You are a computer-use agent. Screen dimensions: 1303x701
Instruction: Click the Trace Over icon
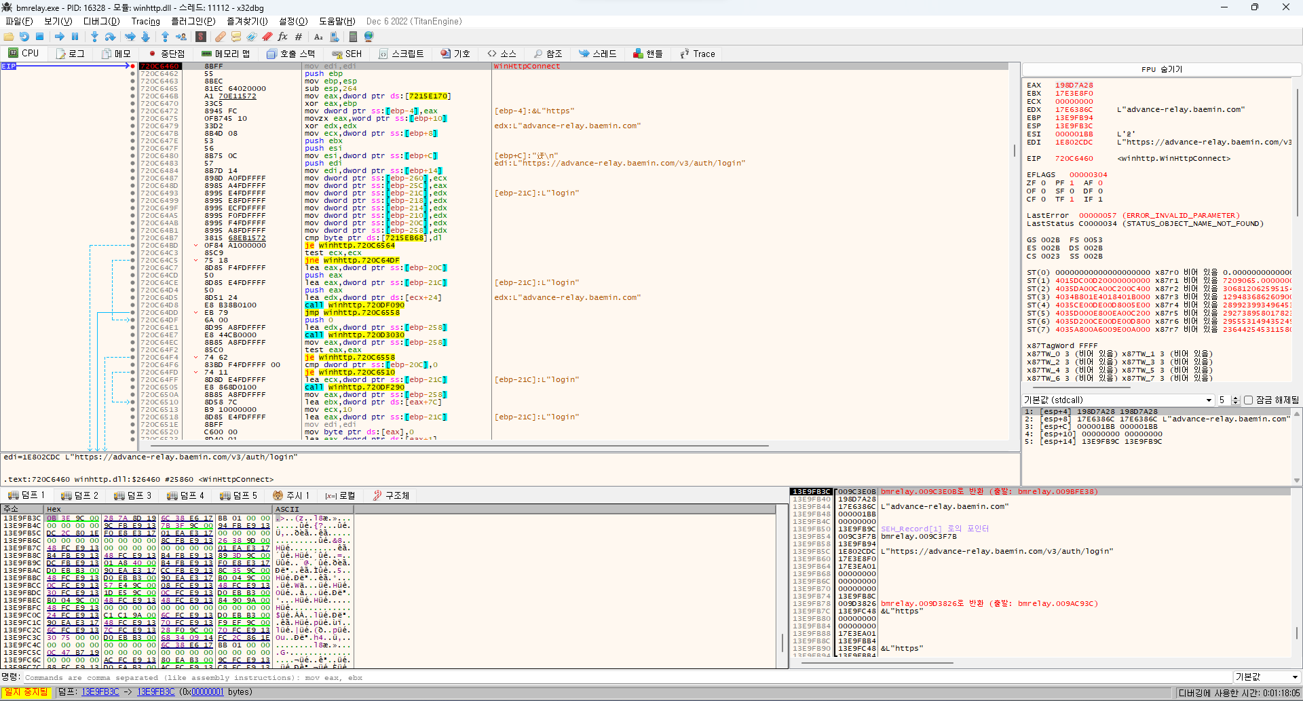[145, 37]
